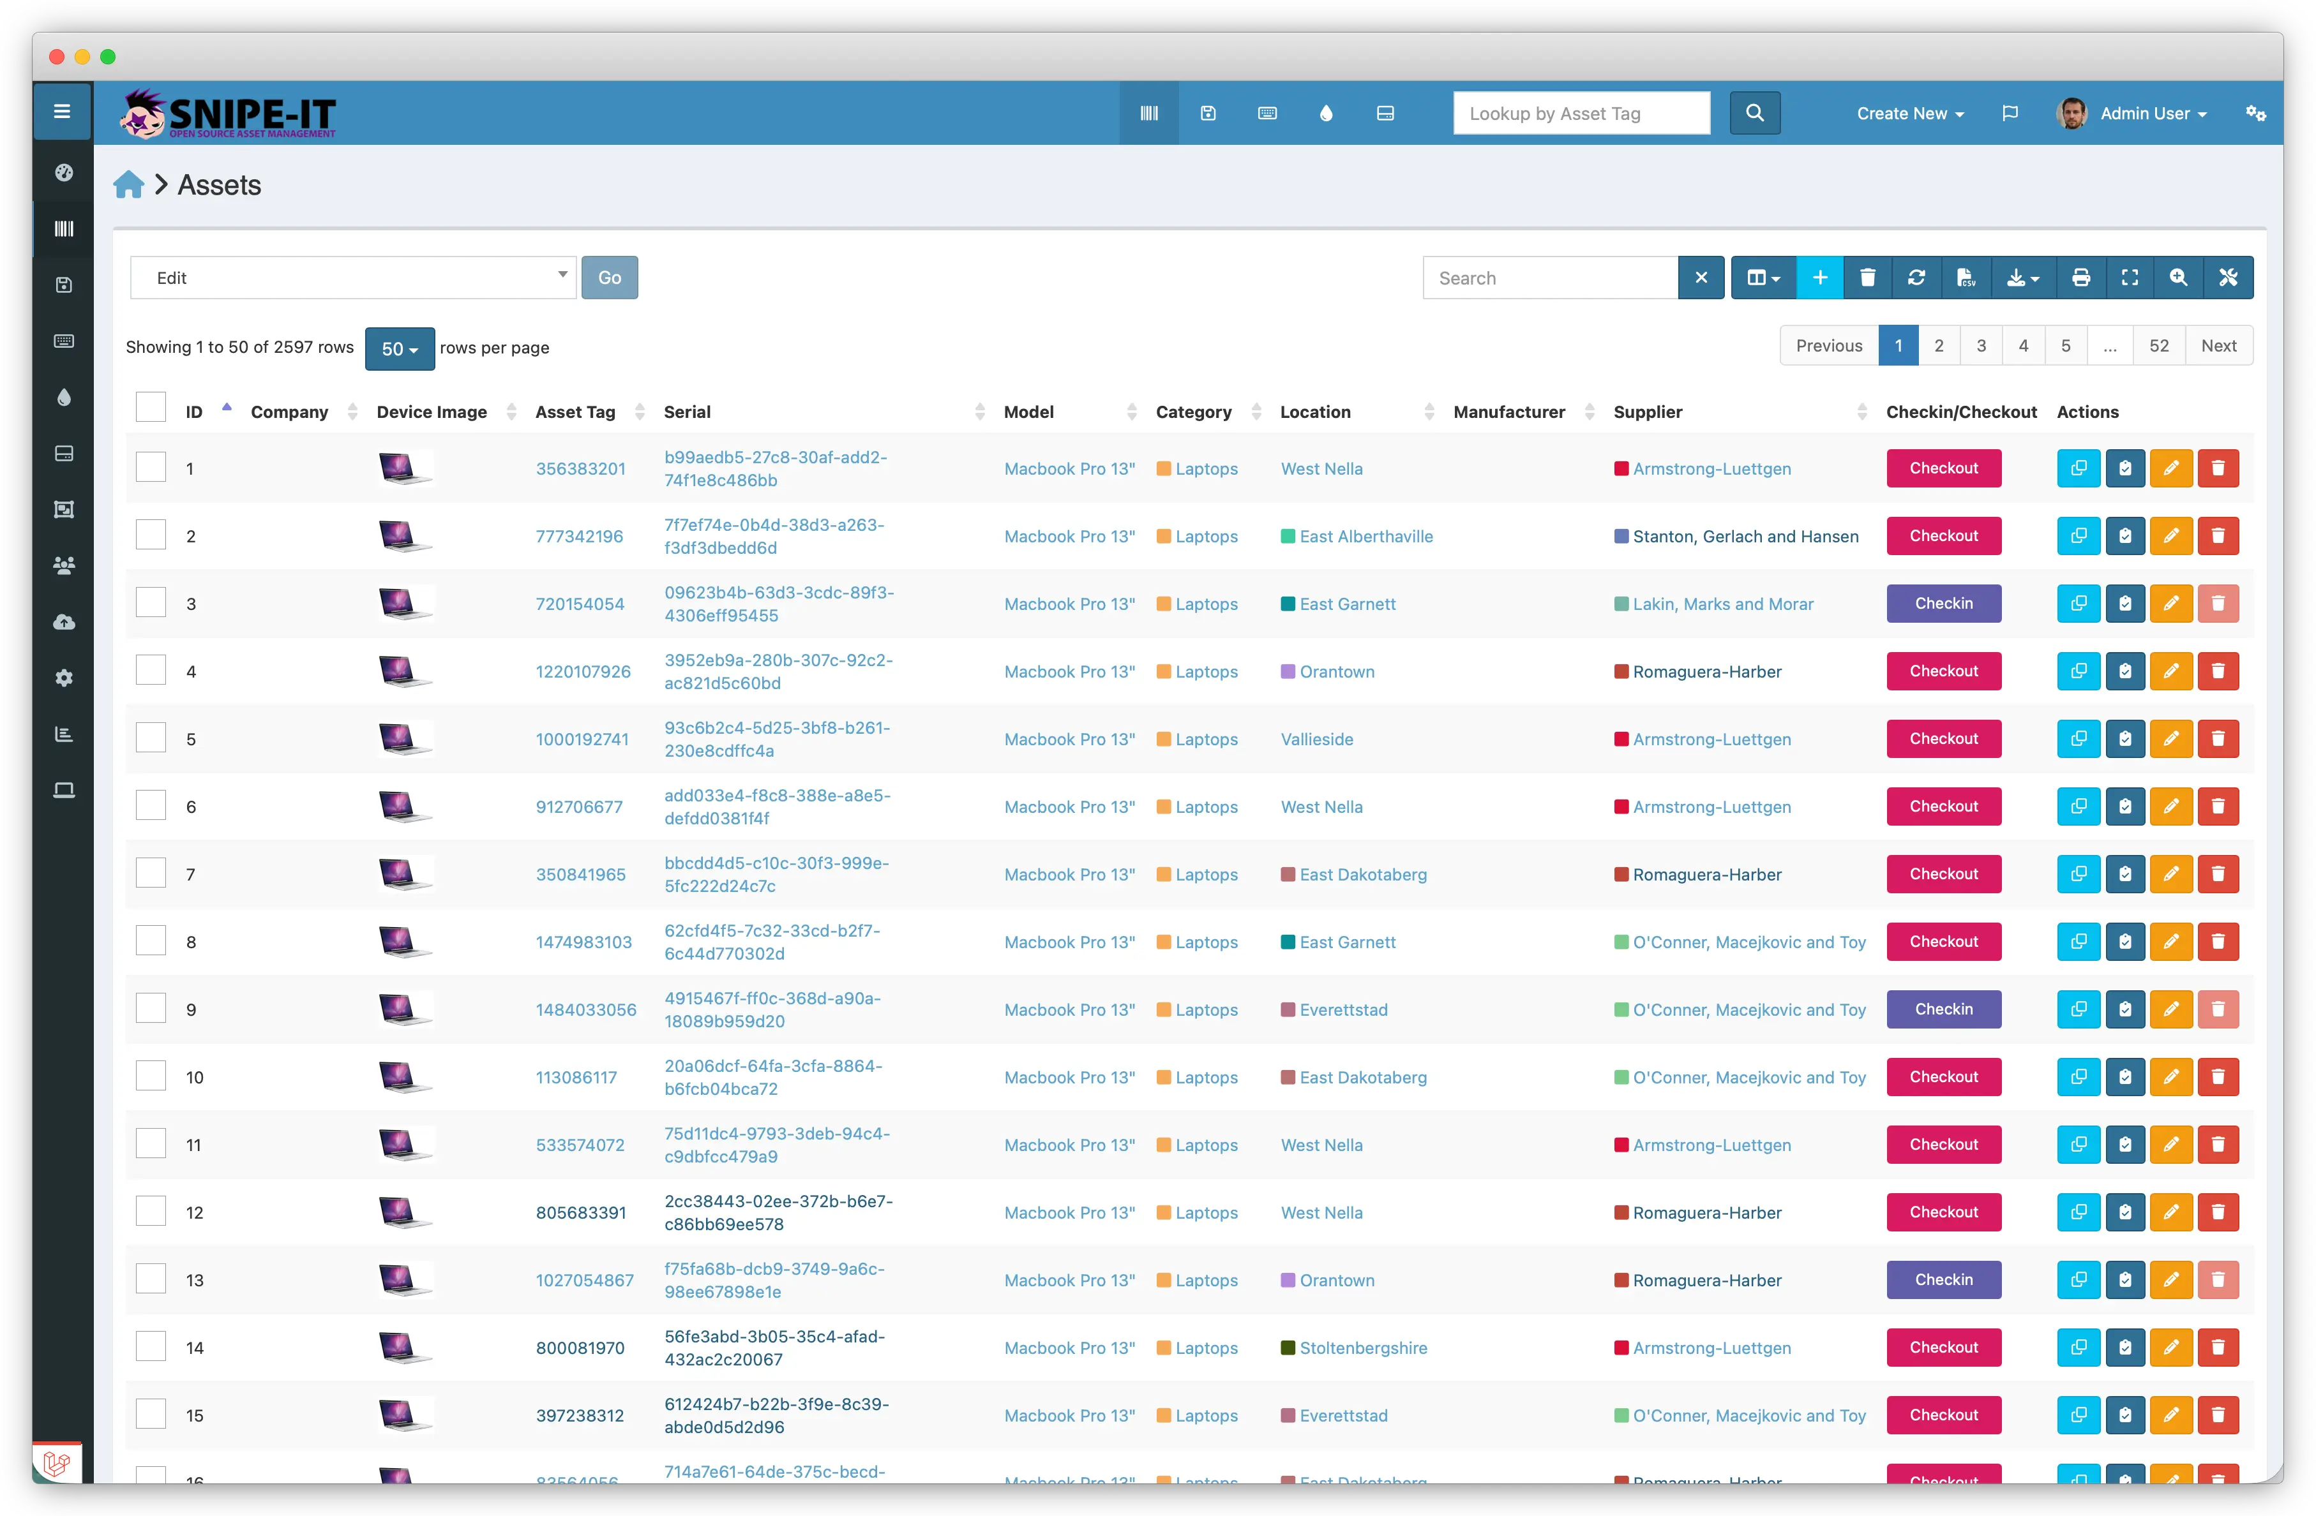Open advanced search magnifier icon
Image resolution: width=2316 pixels, height=1516 pixels.
coord(2178,278)
